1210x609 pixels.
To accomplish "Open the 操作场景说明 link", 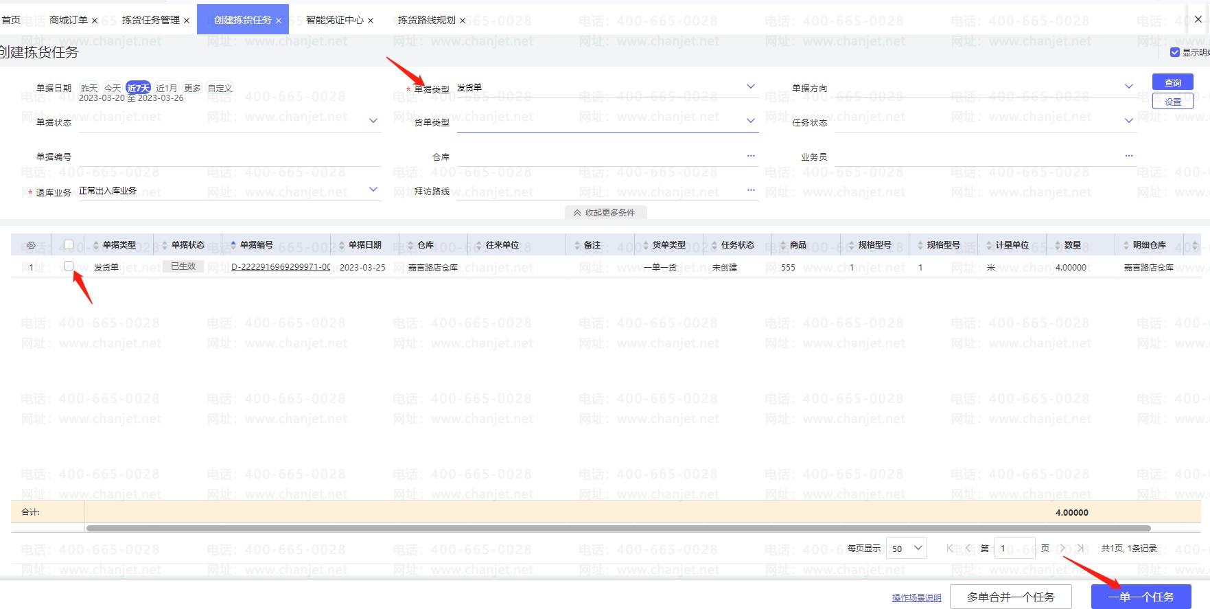I will (917, 598).
